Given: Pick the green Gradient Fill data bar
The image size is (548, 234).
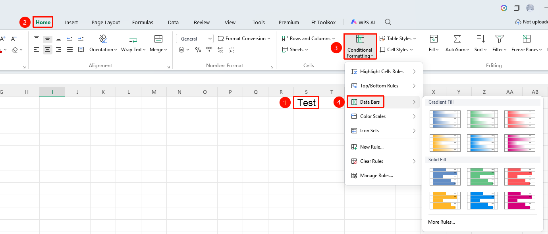Looking at the screenshot, I should click(482, 119).
